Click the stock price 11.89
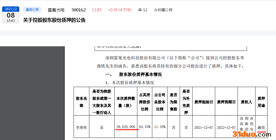Screen dimensions: 276x140 [x=97, y=10]
